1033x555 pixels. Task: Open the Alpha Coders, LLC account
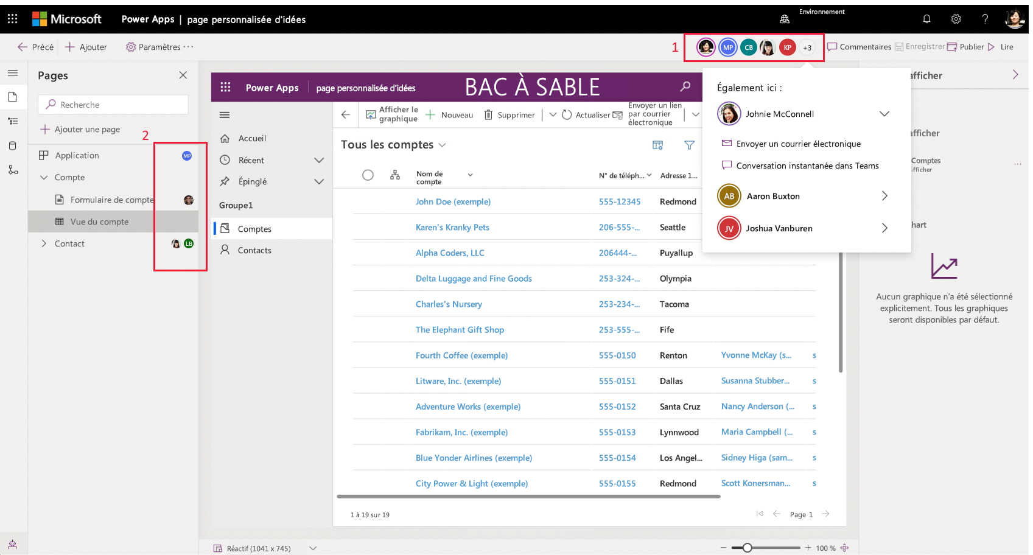[450, 253]
